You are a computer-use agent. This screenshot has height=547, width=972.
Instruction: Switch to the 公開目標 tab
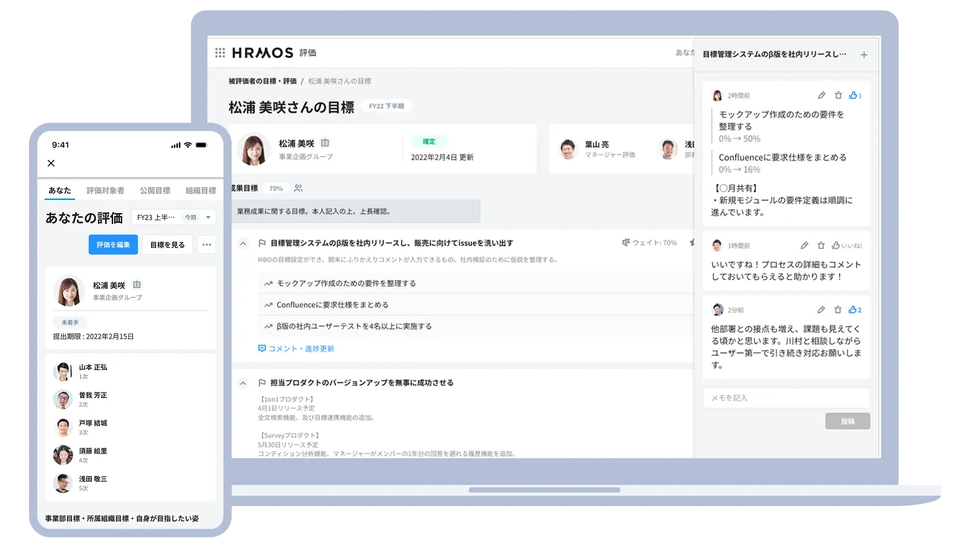coord(155,190)
